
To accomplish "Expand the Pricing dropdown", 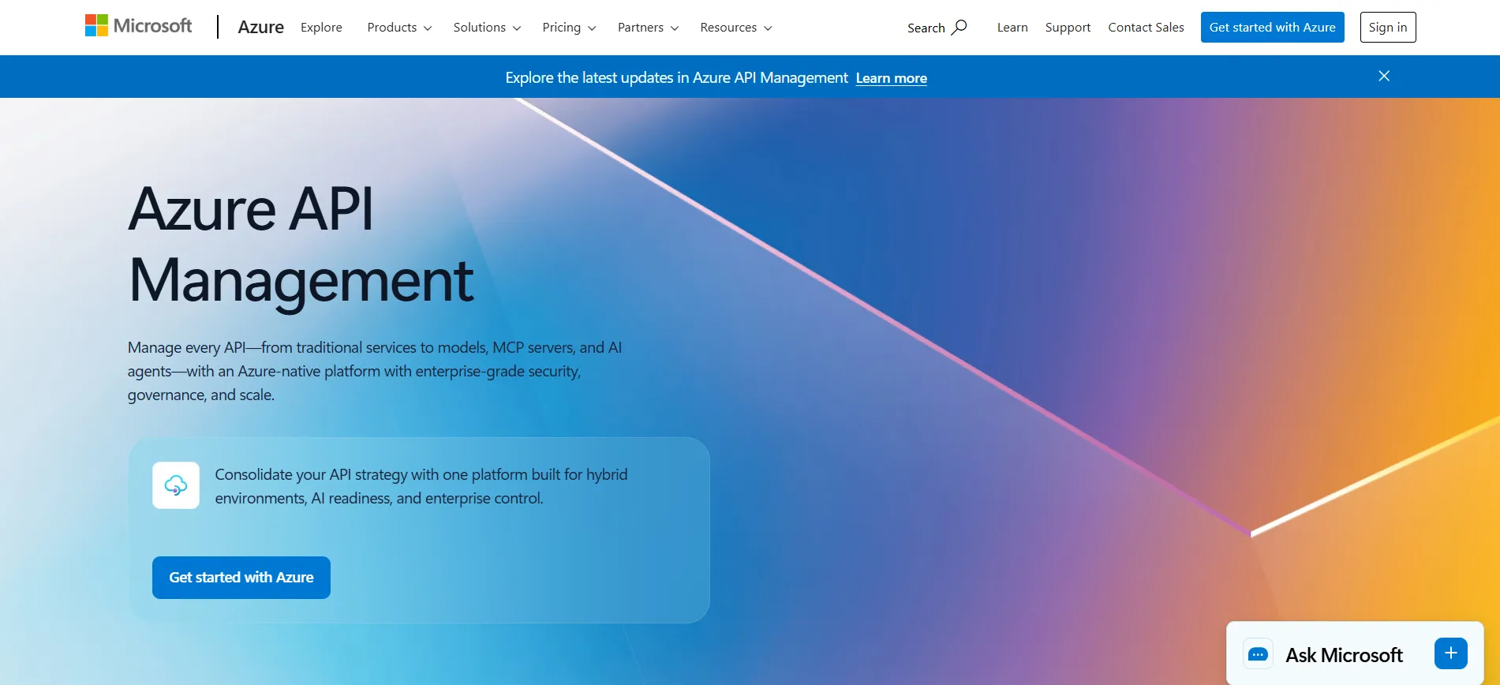I will pyautogui.click(x=569, y=28).
